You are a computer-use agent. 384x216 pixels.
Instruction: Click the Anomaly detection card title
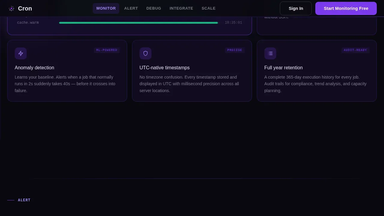tap(34, 68)
